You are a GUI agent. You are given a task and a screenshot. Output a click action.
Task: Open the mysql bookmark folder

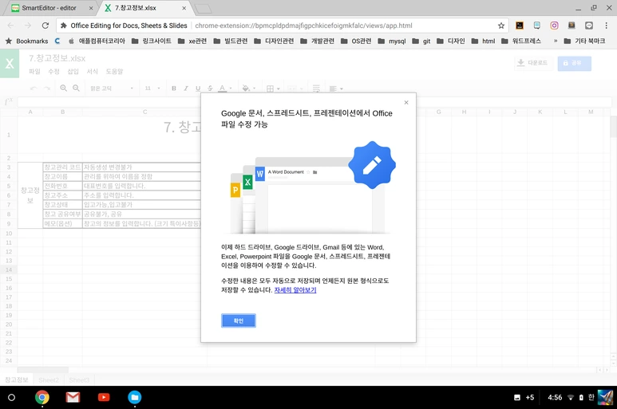[392, 41]
